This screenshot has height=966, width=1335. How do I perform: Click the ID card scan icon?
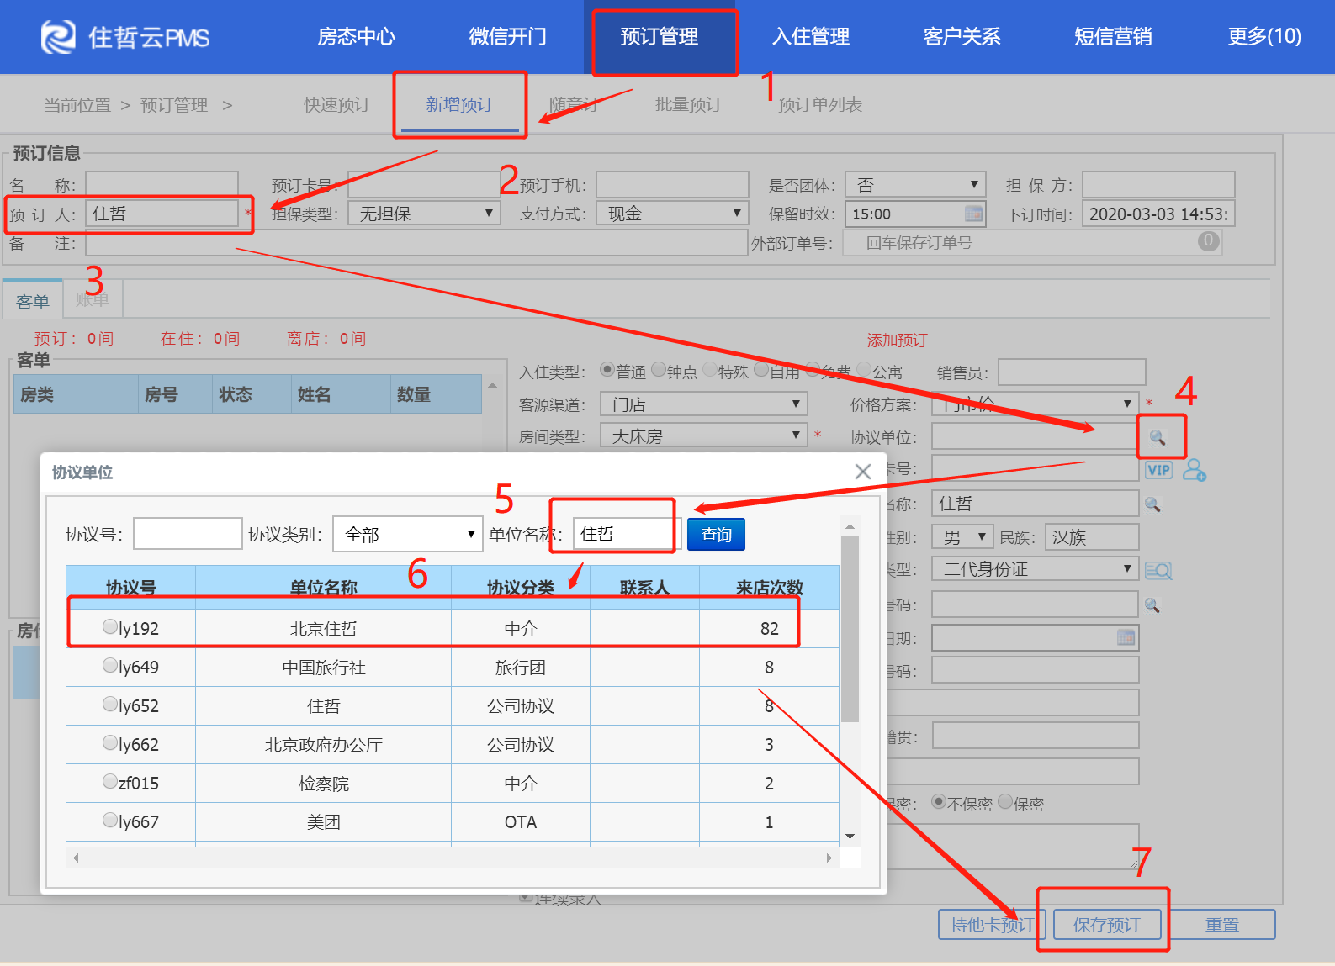click(x=1158, y=571)
